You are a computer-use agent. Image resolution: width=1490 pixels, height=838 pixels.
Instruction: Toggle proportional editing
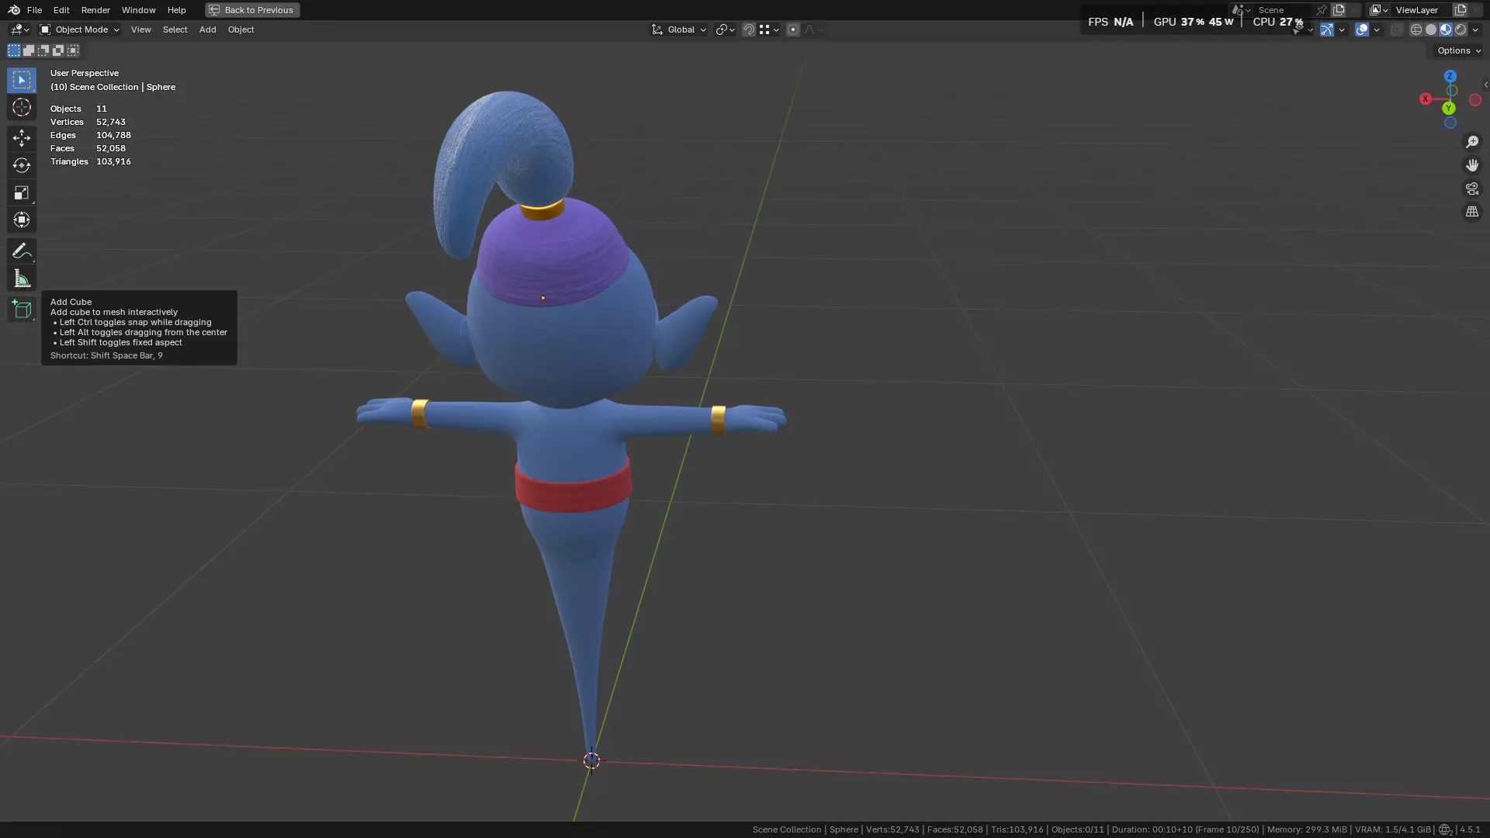pyautogui.click(x=793, y=29)
